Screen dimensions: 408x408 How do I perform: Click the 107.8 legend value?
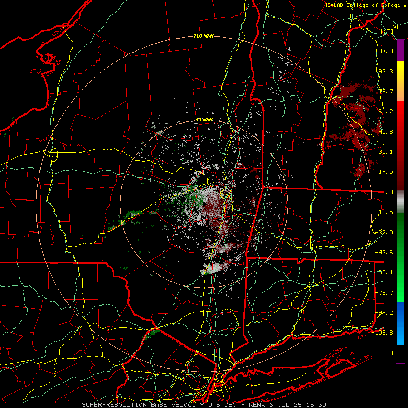(384, 51)
